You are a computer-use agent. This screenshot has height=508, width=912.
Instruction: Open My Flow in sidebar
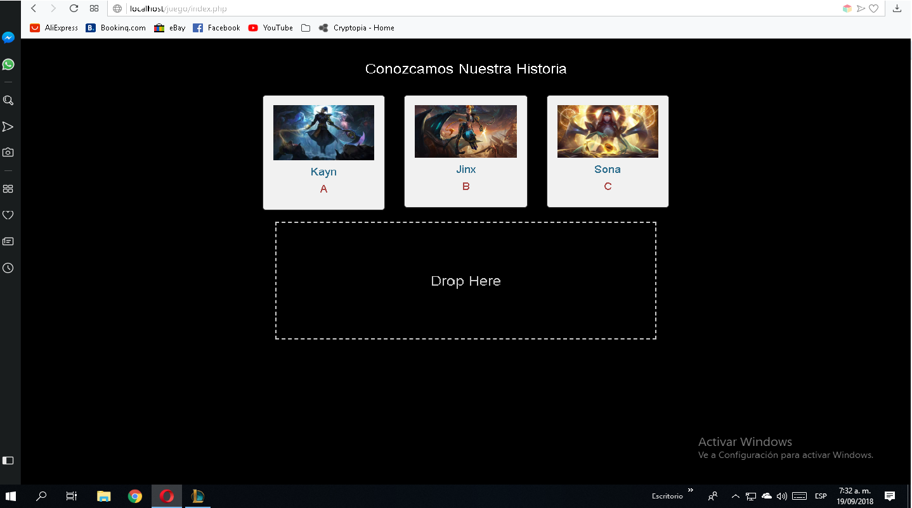(8, 127)
